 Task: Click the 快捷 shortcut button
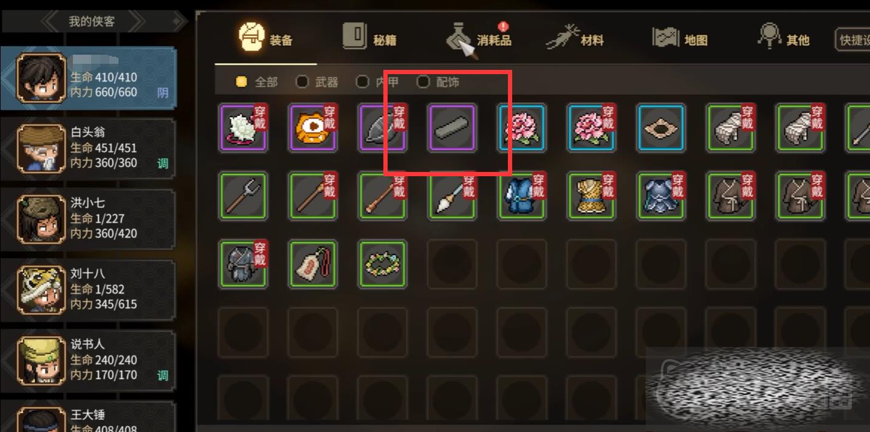[852, 40]
